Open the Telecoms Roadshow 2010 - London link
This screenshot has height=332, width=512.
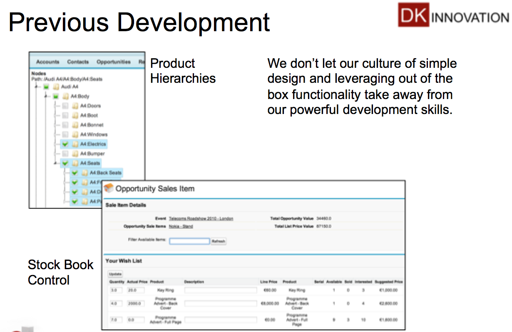[201, 218]
